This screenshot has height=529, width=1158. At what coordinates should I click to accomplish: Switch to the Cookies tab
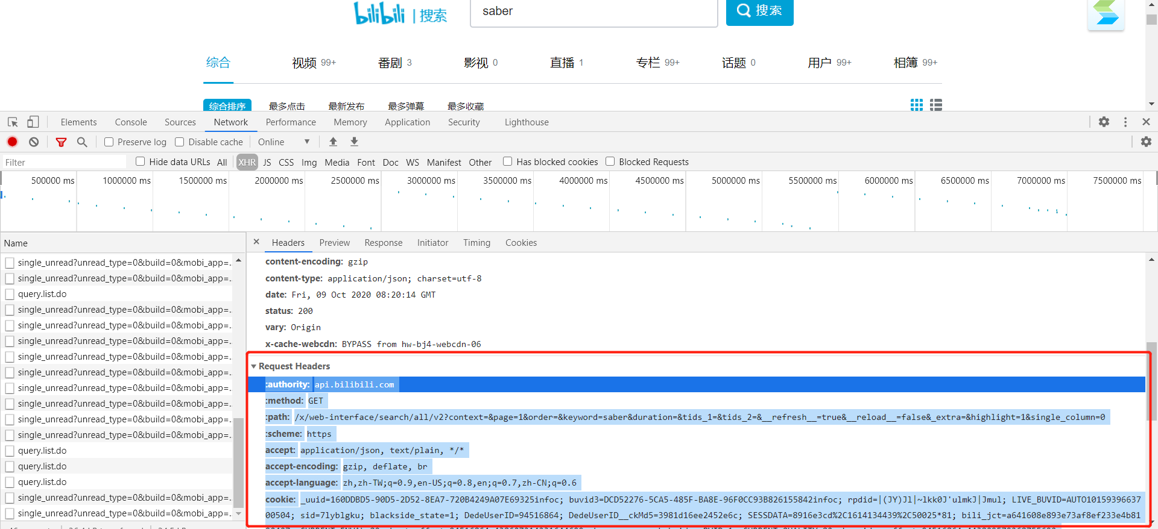coord(521,243)
